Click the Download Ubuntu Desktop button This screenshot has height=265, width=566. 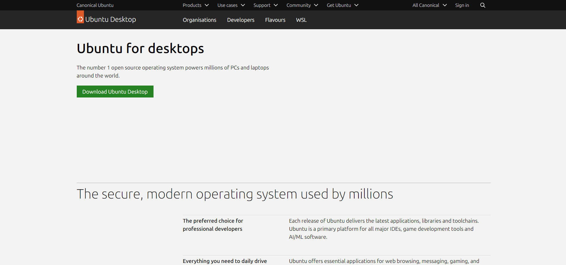[115, 92]
